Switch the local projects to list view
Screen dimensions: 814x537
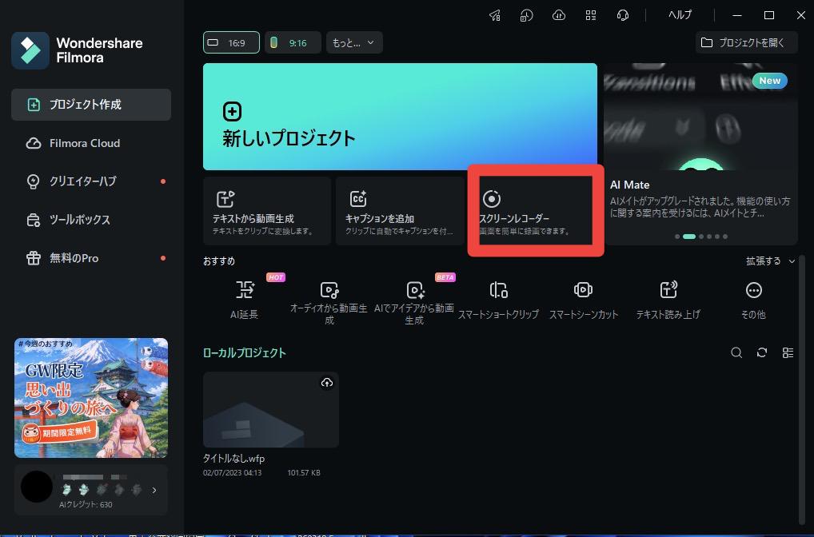[788, 353]
